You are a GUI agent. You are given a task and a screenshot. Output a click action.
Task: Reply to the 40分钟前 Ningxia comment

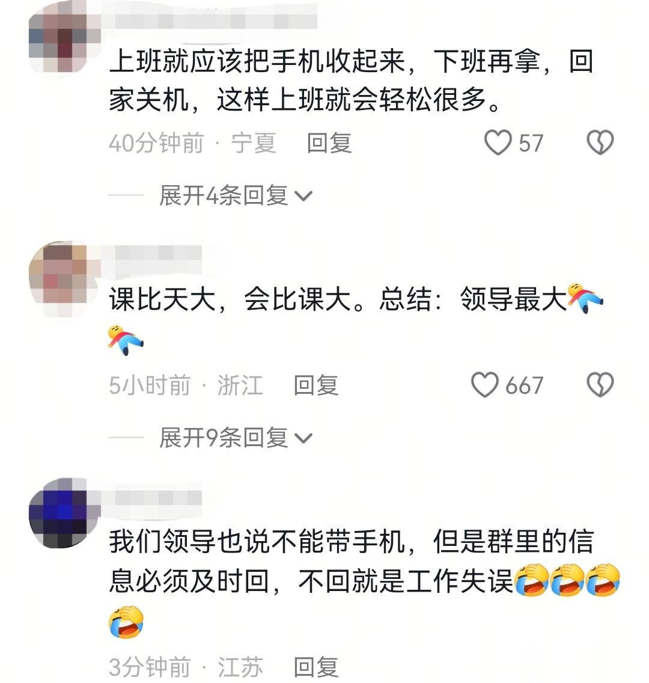329,143
